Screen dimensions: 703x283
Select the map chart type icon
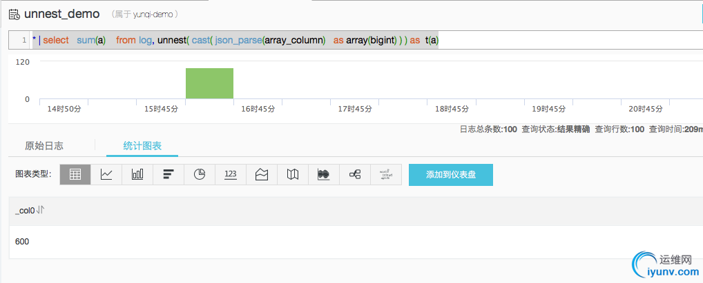(293, 174)
